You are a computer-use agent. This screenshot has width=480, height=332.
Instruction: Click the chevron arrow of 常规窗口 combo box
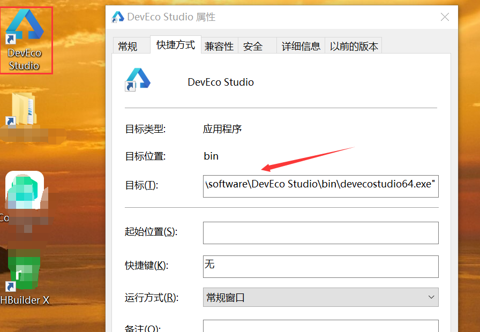tap(431, 297)
